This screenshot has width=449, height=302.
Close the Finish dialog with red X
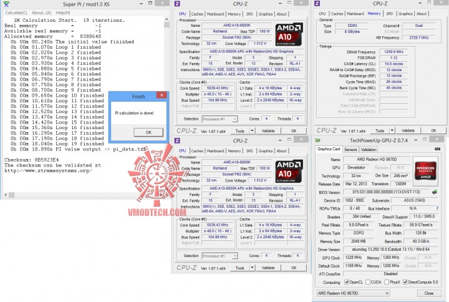[162, 95]
